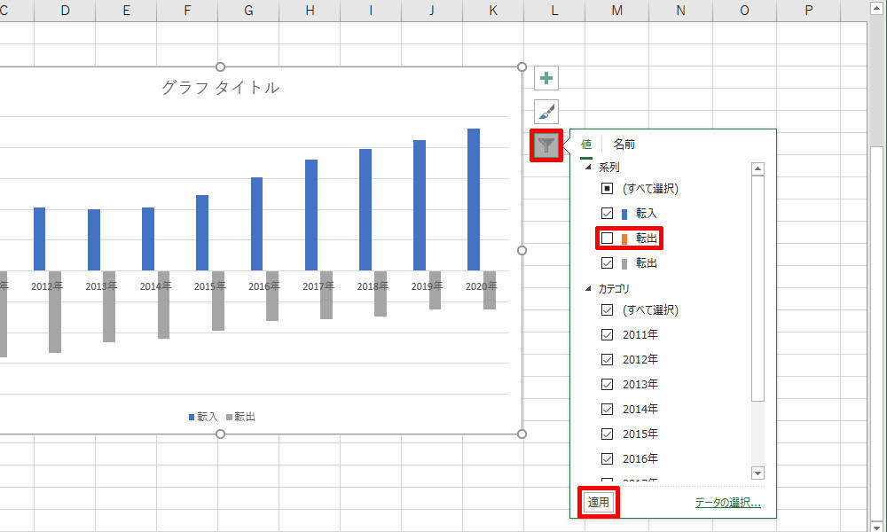Click the blue 転入 bar for 2020年
Screen dimensions: 887x532
[x=474, y=199]
